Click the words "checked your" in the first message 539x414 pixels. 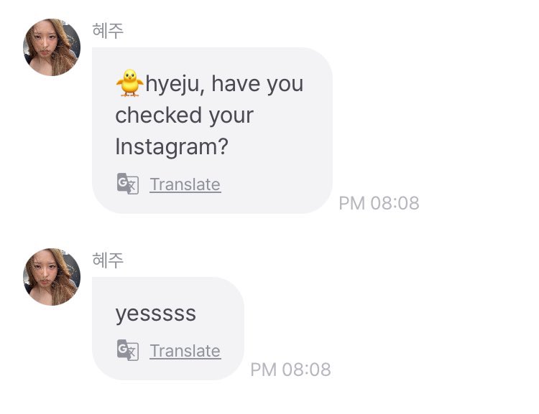point(184,116)
